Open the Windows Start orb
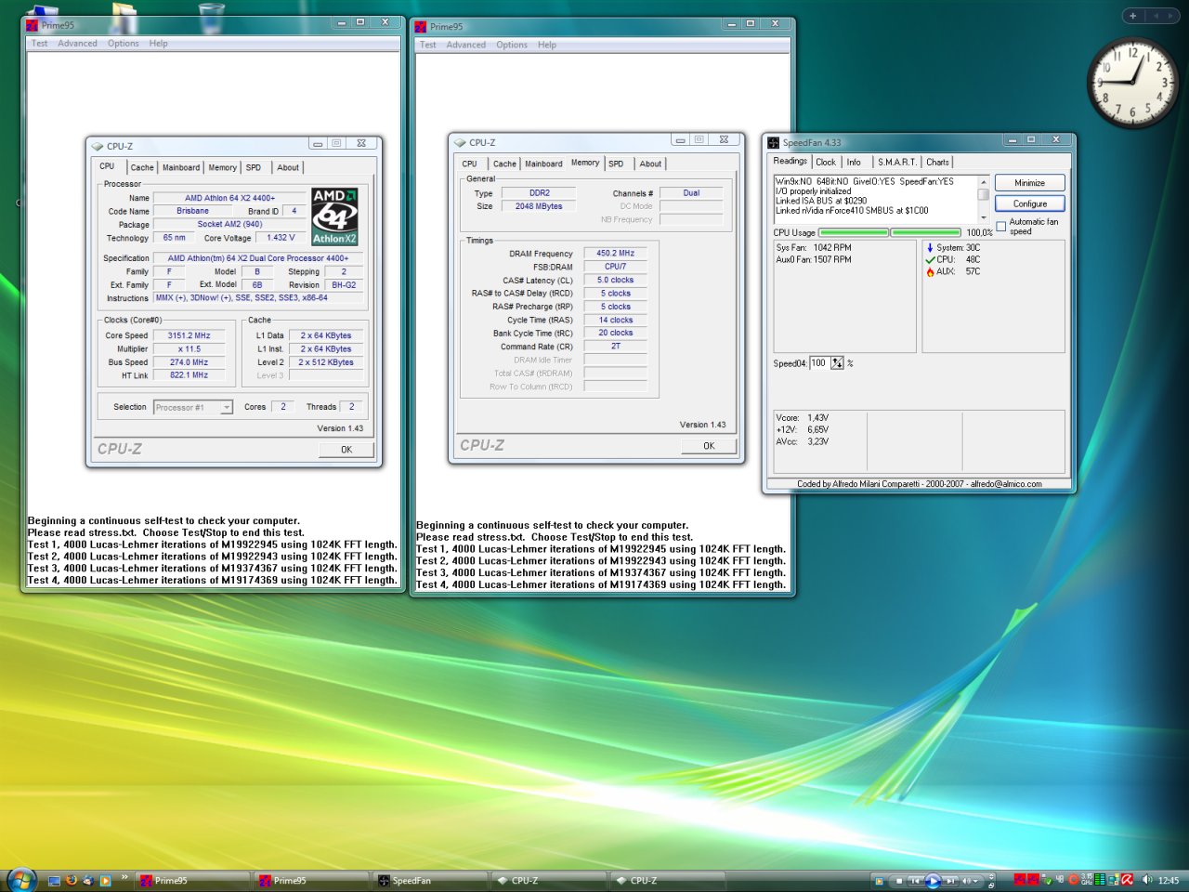 click(21, 880)
